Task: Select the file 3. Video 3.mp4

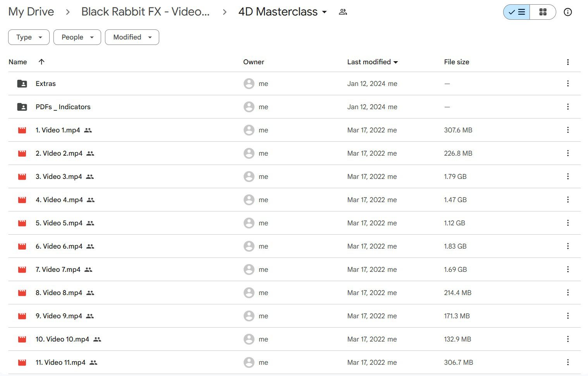Action: tap(59, 177)
